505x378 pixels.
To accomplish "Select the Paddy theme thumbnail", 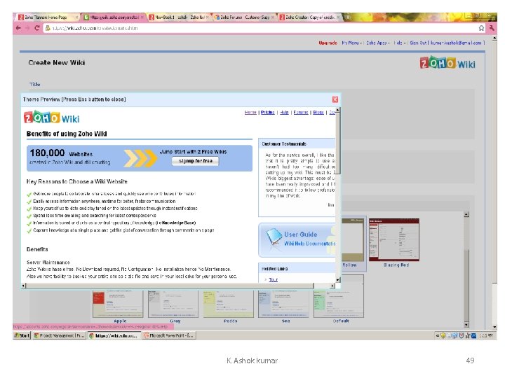I will point(229,304).
